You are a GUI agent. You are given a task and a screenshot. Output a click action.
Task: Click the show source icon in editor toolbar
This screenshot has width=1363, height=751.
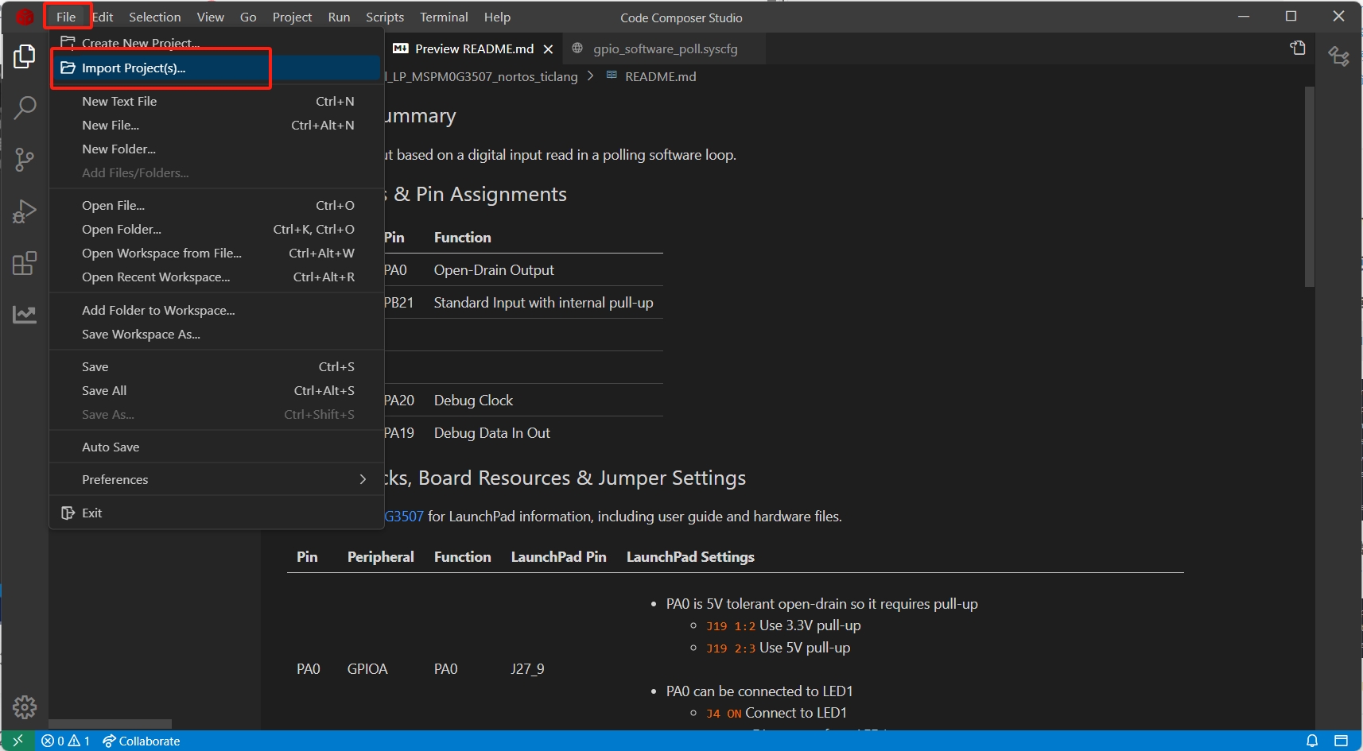click(x=1298, y=48)
